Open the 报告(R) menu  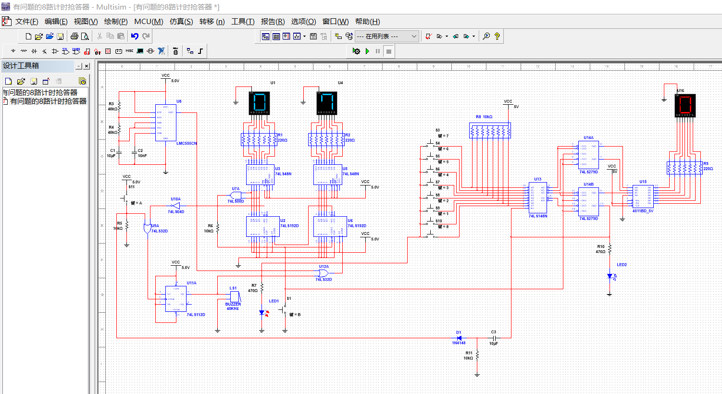point(273,22)
